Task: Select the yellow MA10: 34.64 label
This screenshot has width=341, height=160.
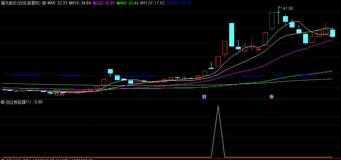Action: tap(80, 3)
